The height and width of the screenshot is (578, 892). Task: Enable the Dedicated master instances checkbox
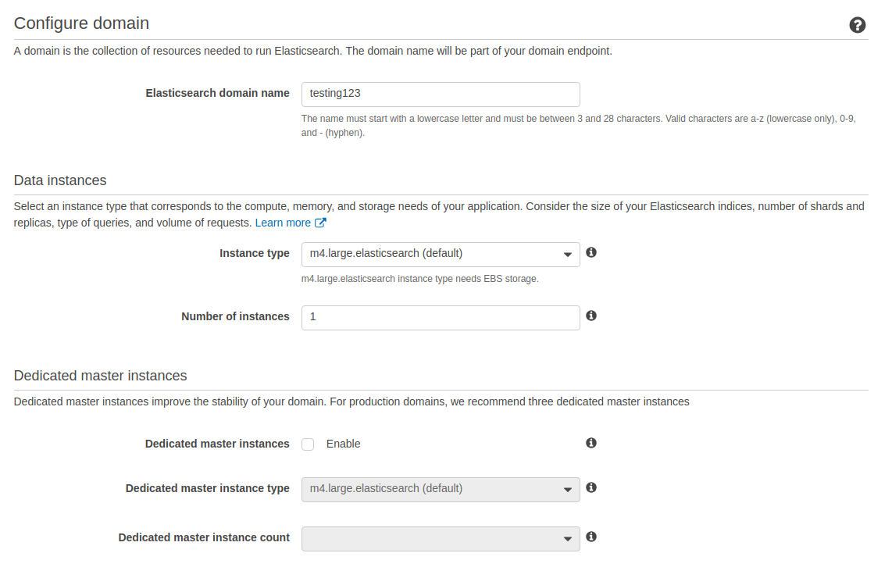[x=308, y=444]
